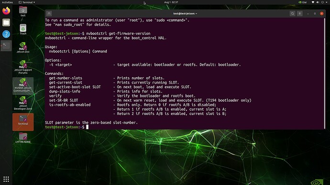Open network status in the top bar
The image size is (330, 185).
coord(313,2)
